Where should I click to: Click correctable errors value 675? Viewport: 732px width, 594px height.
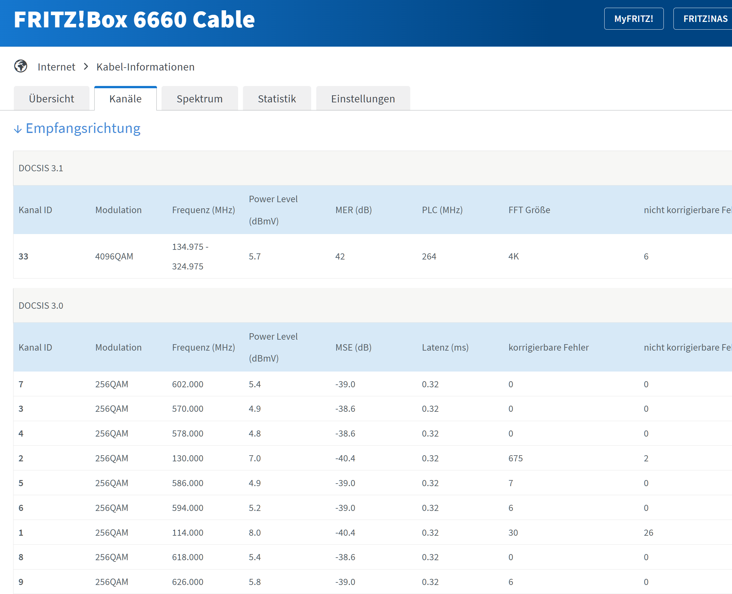pos(515,458)
